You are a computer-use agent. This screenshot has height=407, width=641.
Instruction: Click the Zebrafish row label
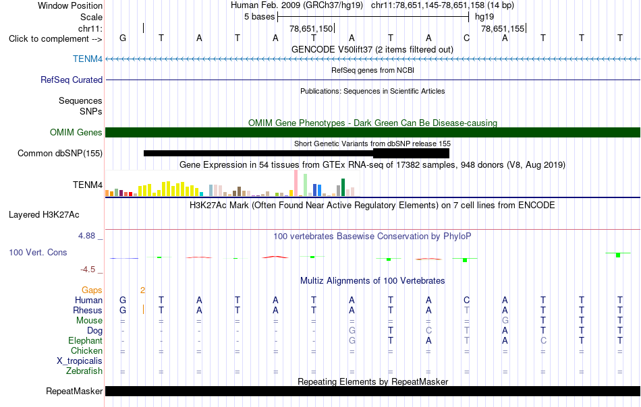84,371
